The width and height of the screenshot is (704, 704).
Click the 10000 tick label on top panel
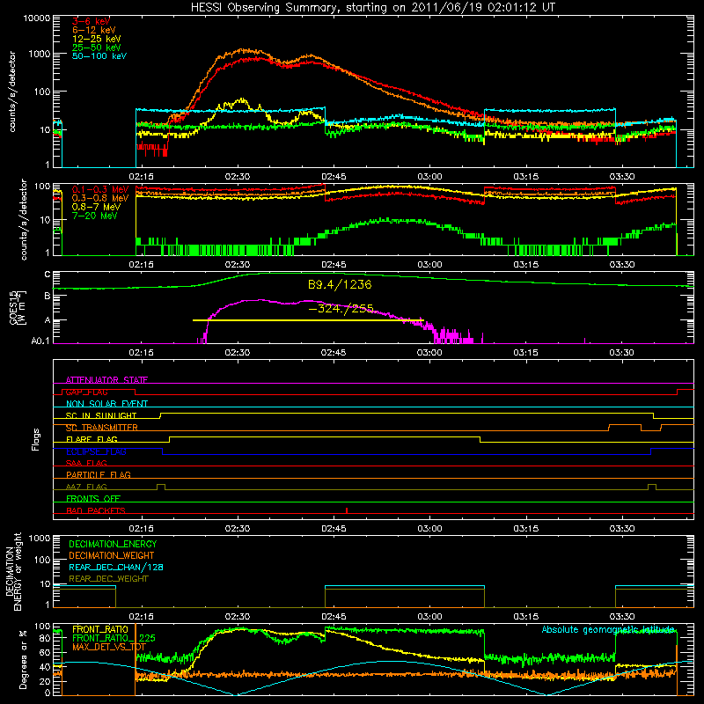pos(37,18)
